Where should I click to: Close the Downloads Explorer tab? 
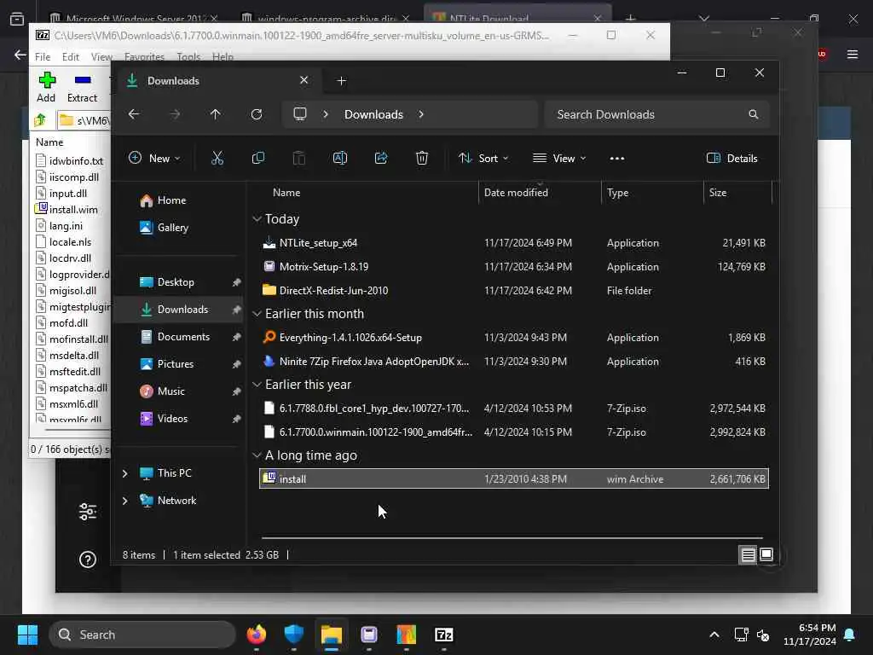point(304,80)
